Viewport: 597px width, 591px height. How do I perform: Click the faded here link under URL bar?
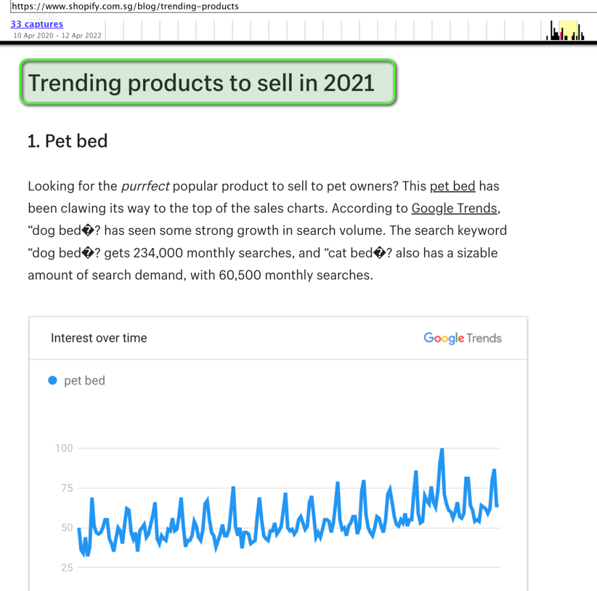42,15
